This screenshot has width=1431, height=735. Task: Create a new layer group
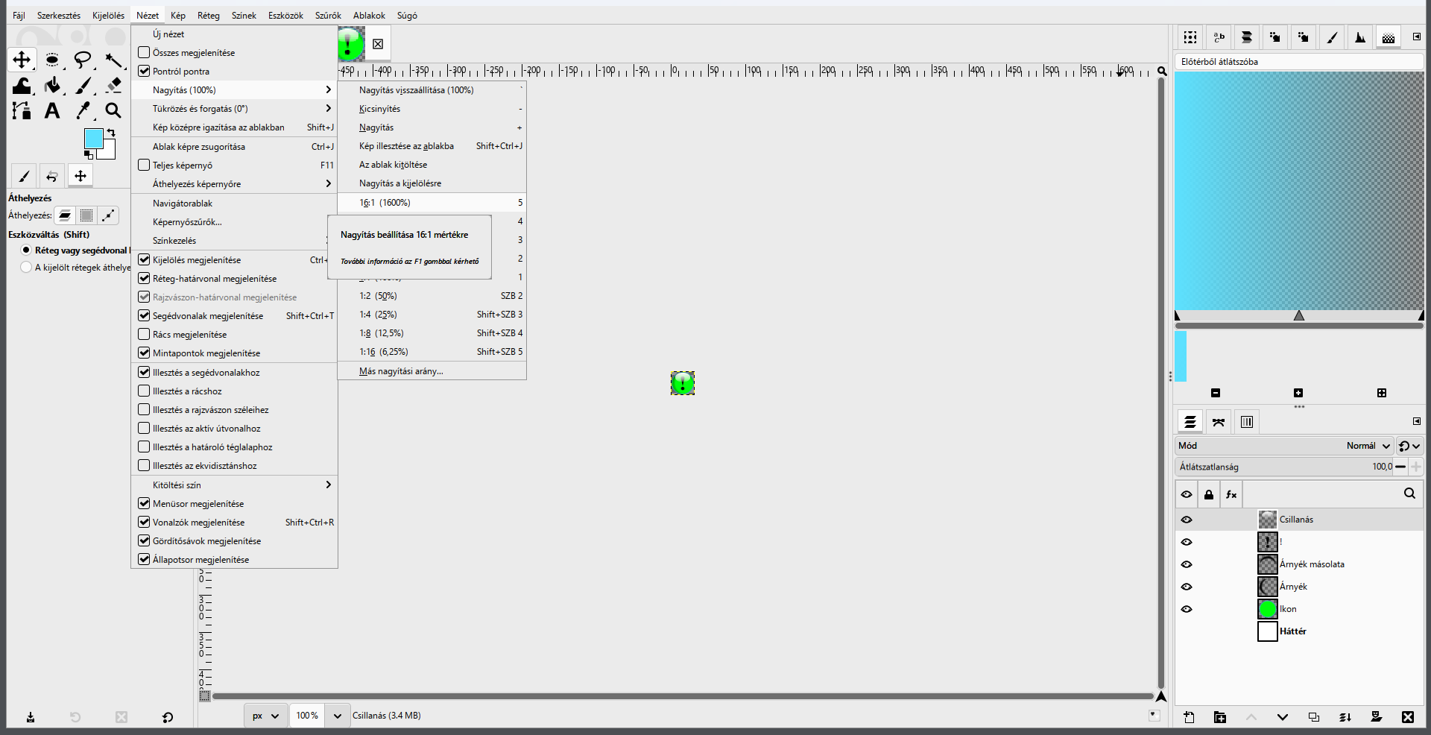click(x=1220, y=717)
